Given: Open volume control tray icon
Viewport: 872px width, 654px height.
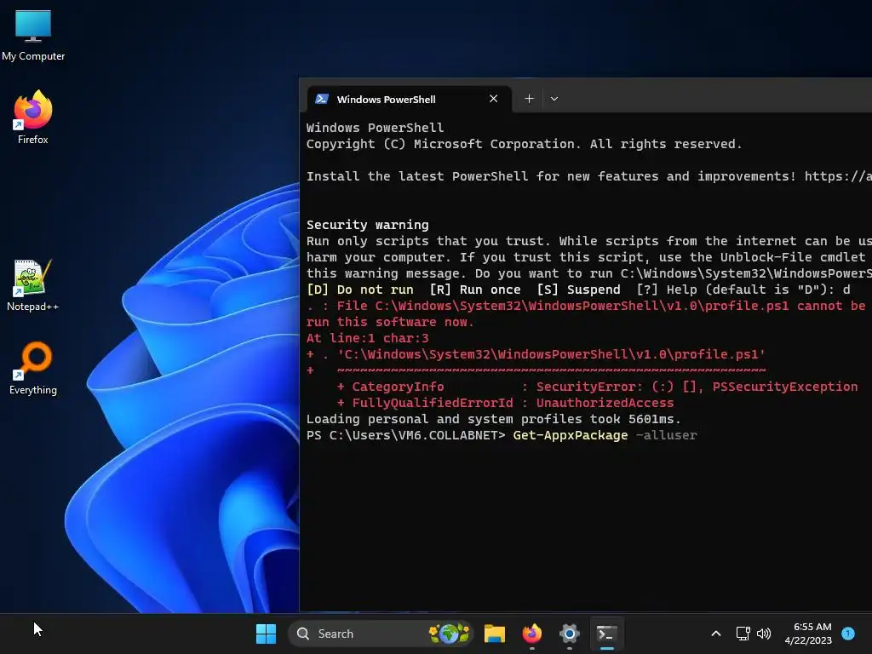Looking at the screenshot, I should click(764, 634).
